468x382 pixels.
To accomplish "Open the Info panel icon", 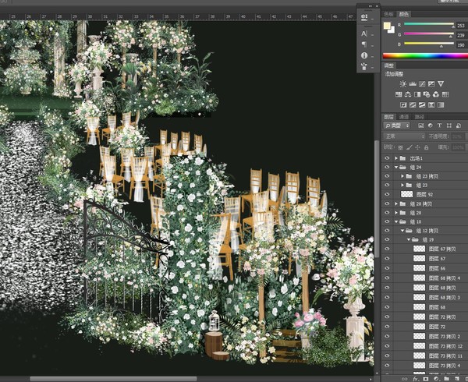I will [364, 55].
